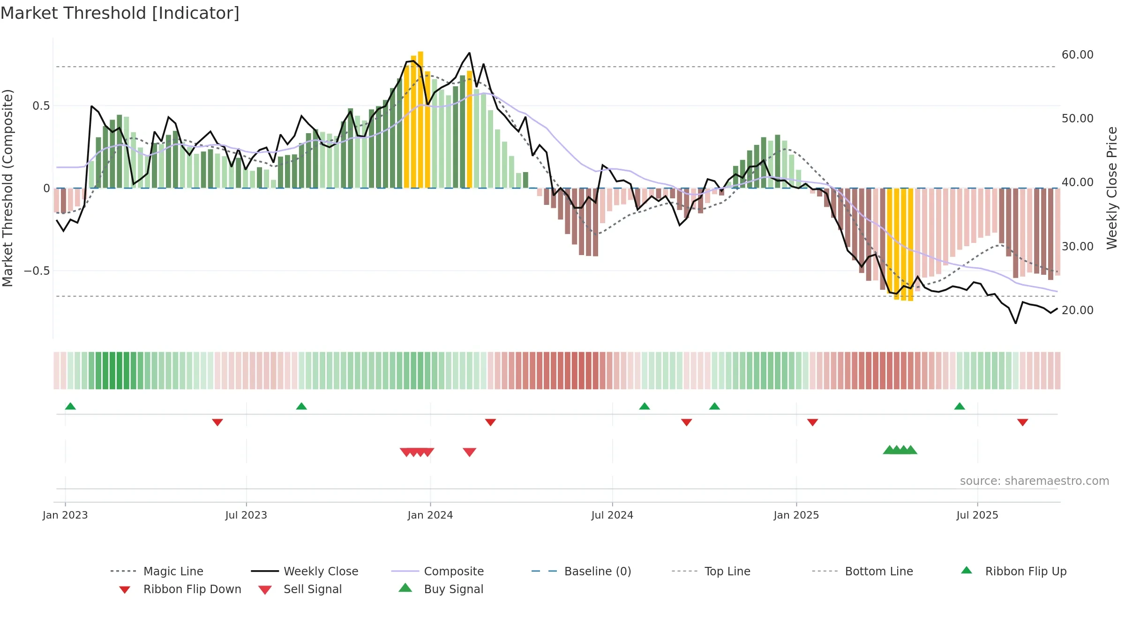Click the Jul 2025 x-axis label
The width and height of the screenshot is (1125, 633).
coord(977,515)
